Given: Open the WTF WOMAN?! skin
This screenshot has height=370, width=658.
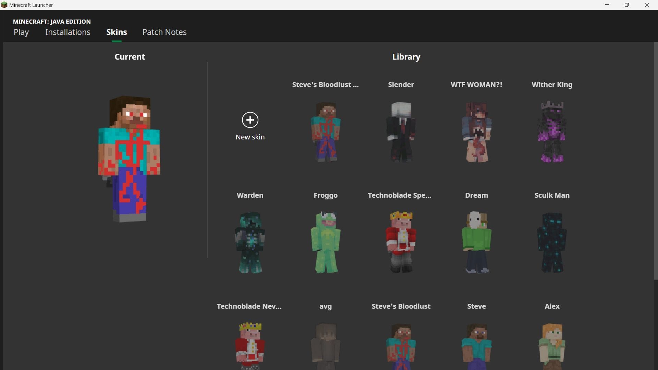Looking at the screenshot, I should coord(476,132).
